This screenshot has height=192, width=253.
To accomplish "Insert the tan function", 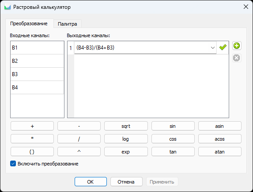I will click(x=173, y=152).
